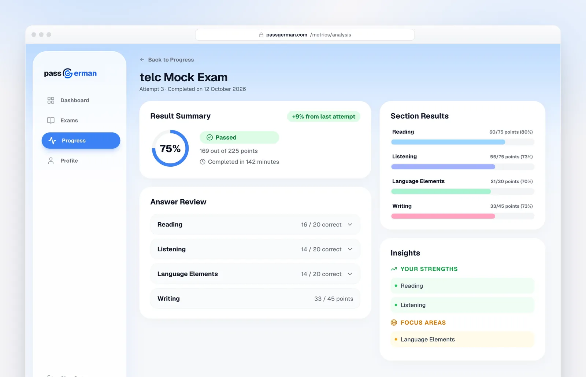Click the back arrow icon
Screen dimensions: 586x377
click(142, 60)
